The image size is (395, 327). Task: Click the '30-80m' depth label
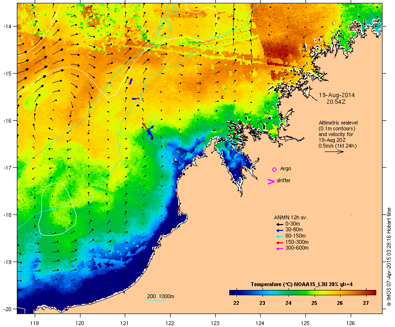click(294, 230)
